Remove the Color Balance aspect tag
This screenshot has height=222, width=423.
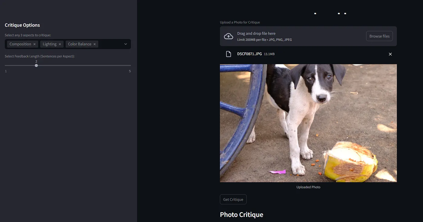95,44
